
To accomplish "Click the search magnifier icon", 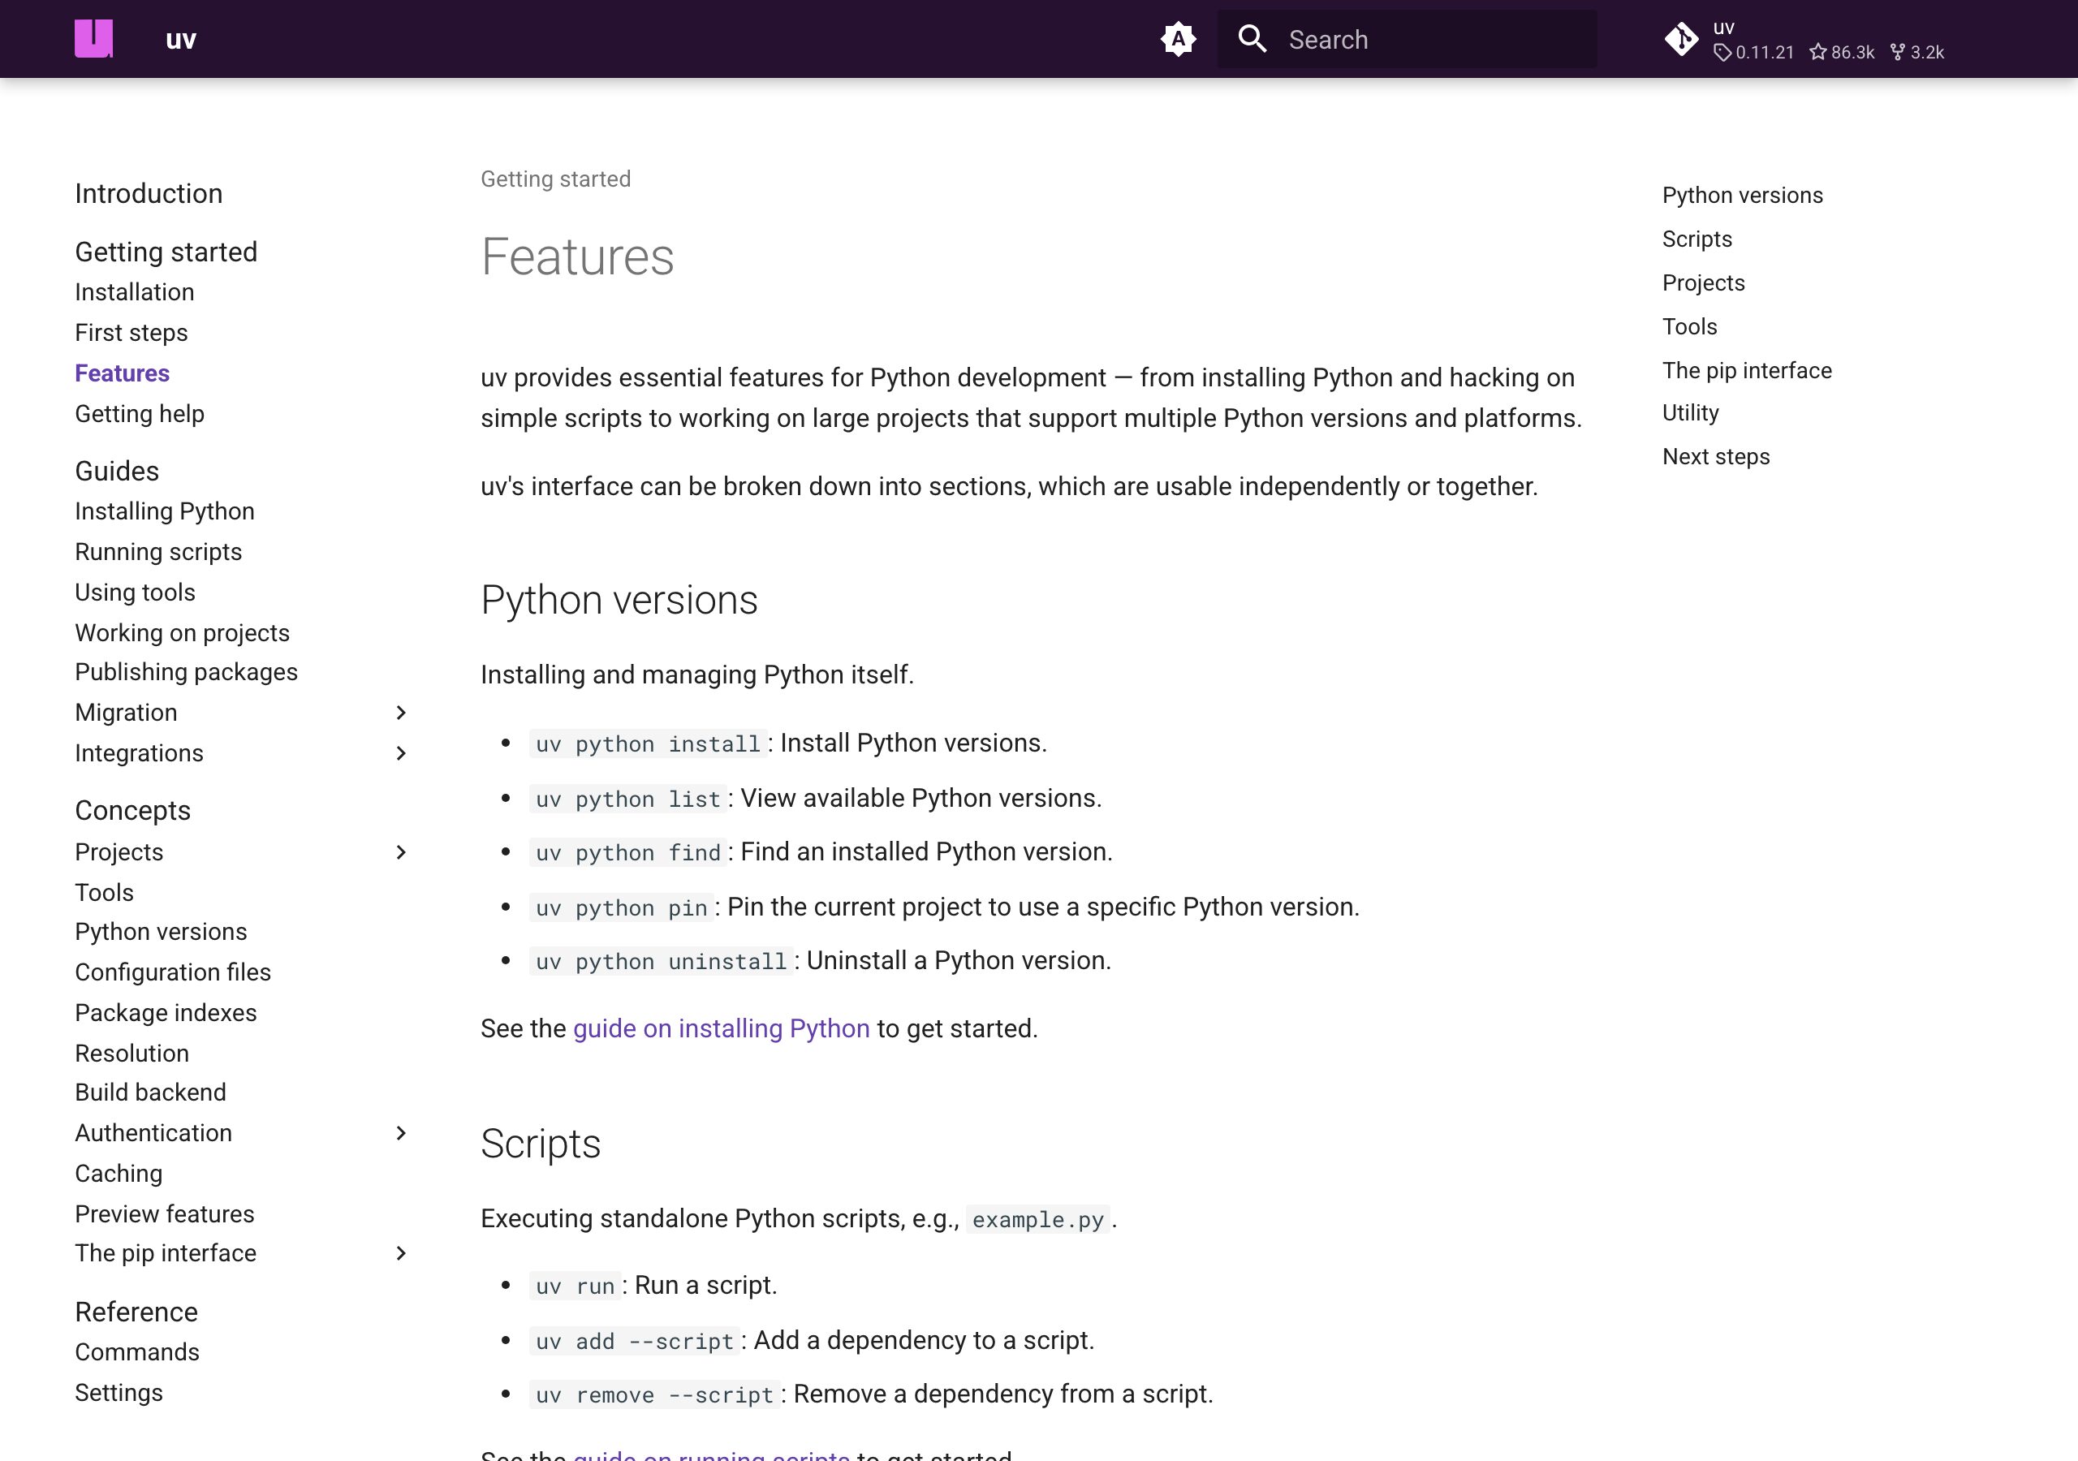I will point(1252,39).
